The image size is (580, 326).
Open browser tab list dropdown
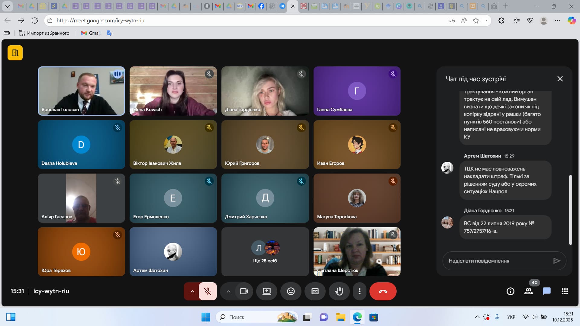click(8, 6)
